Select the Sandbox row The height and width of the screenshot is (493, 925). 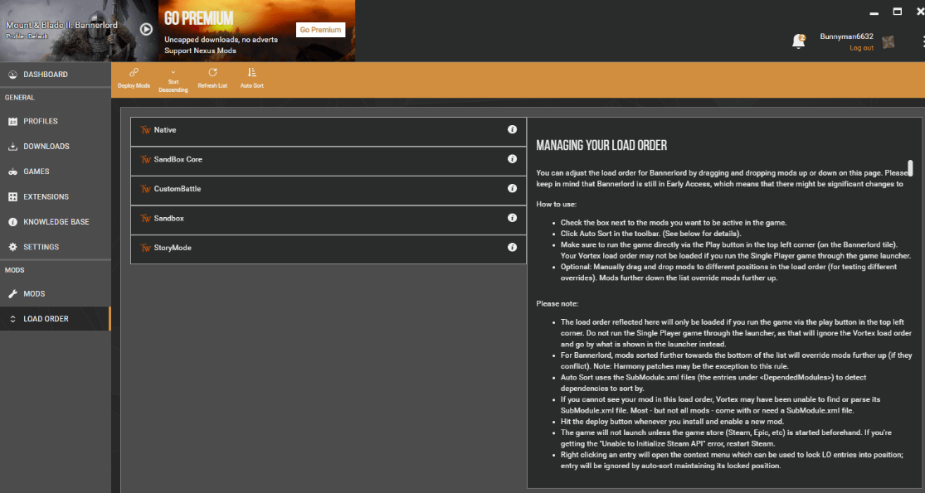tap(328, 220)
